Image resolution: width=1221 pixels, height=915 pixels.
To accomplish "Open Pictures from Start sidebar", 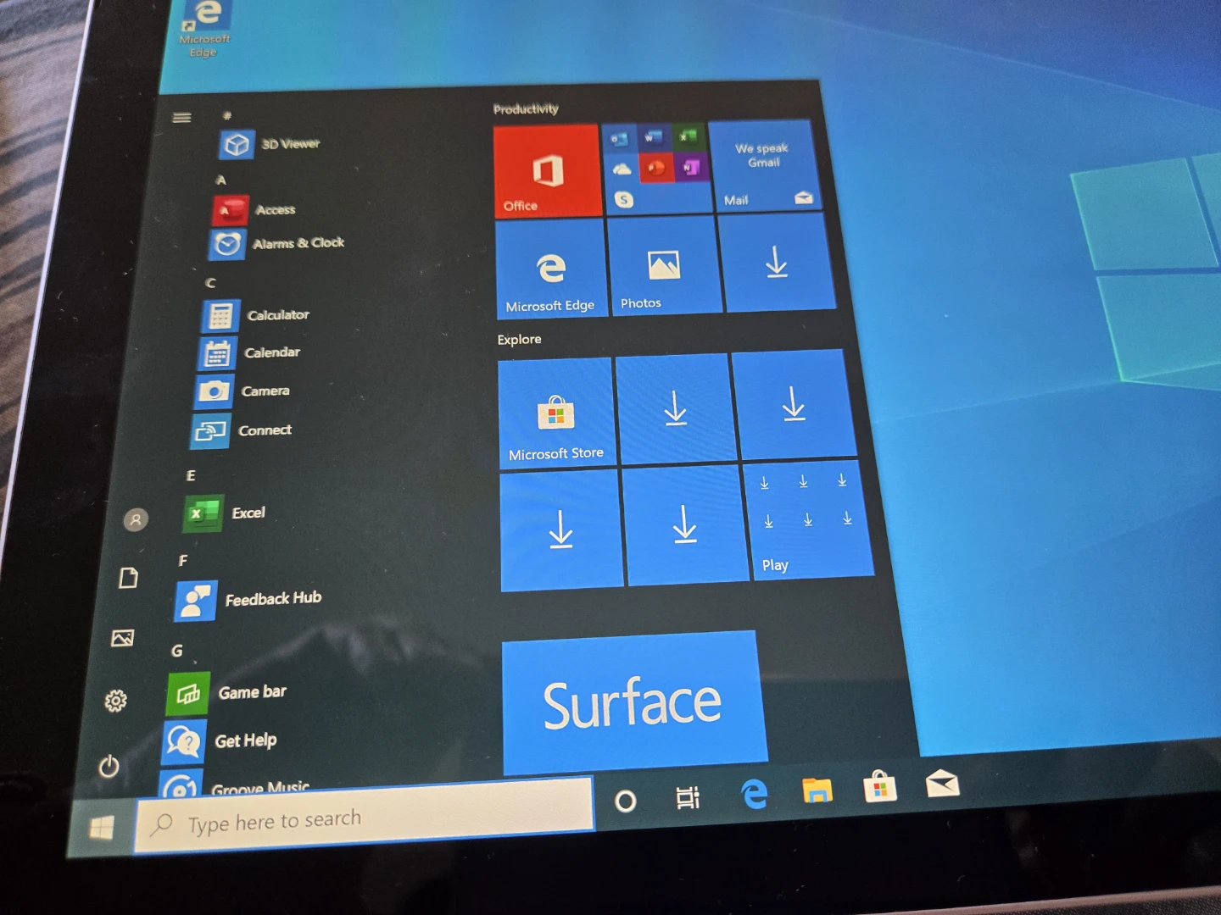I will click(x=122, y=638).
